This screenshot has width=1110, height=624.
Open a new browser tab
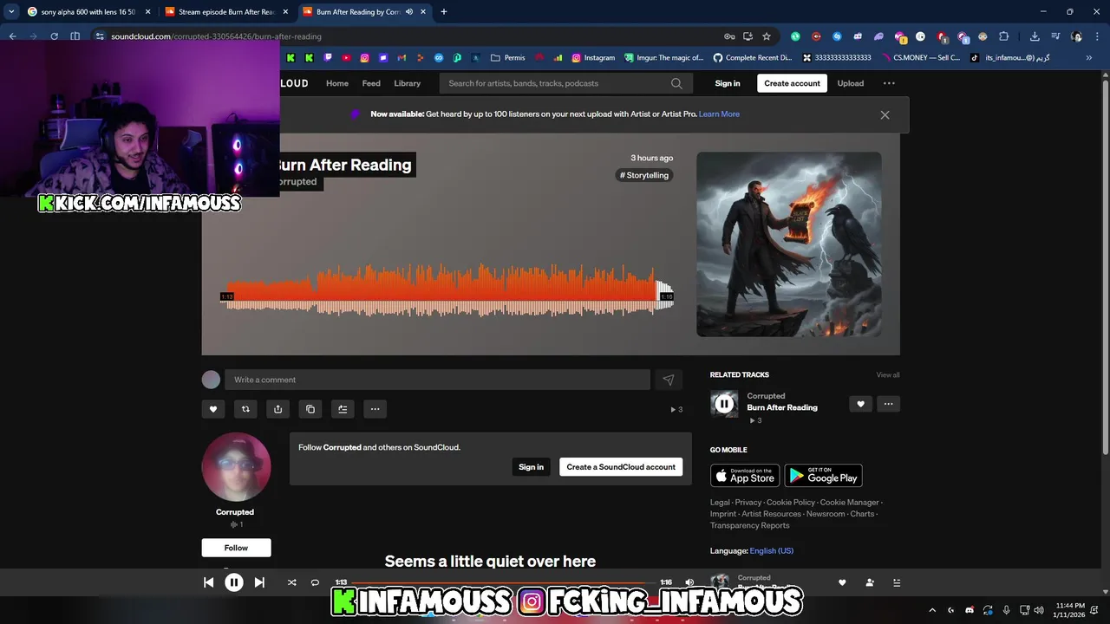(444, 12)
